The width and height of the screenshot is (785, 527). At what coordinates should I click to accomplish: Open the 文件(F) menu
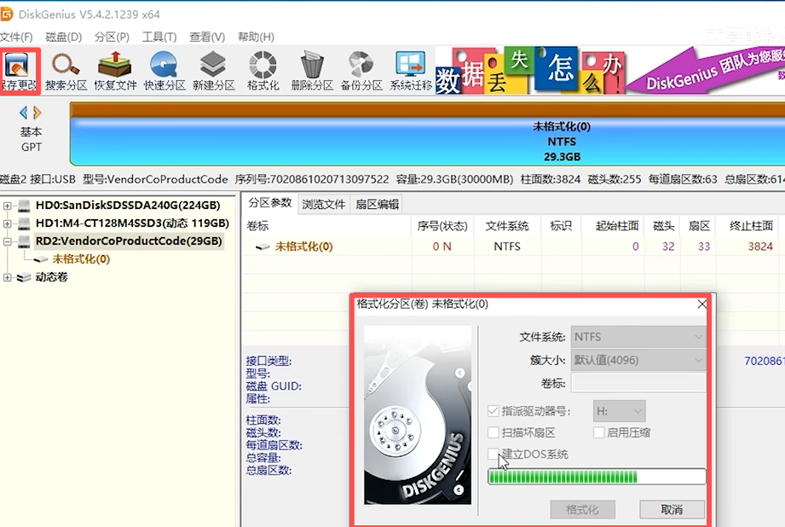point(16,37)
